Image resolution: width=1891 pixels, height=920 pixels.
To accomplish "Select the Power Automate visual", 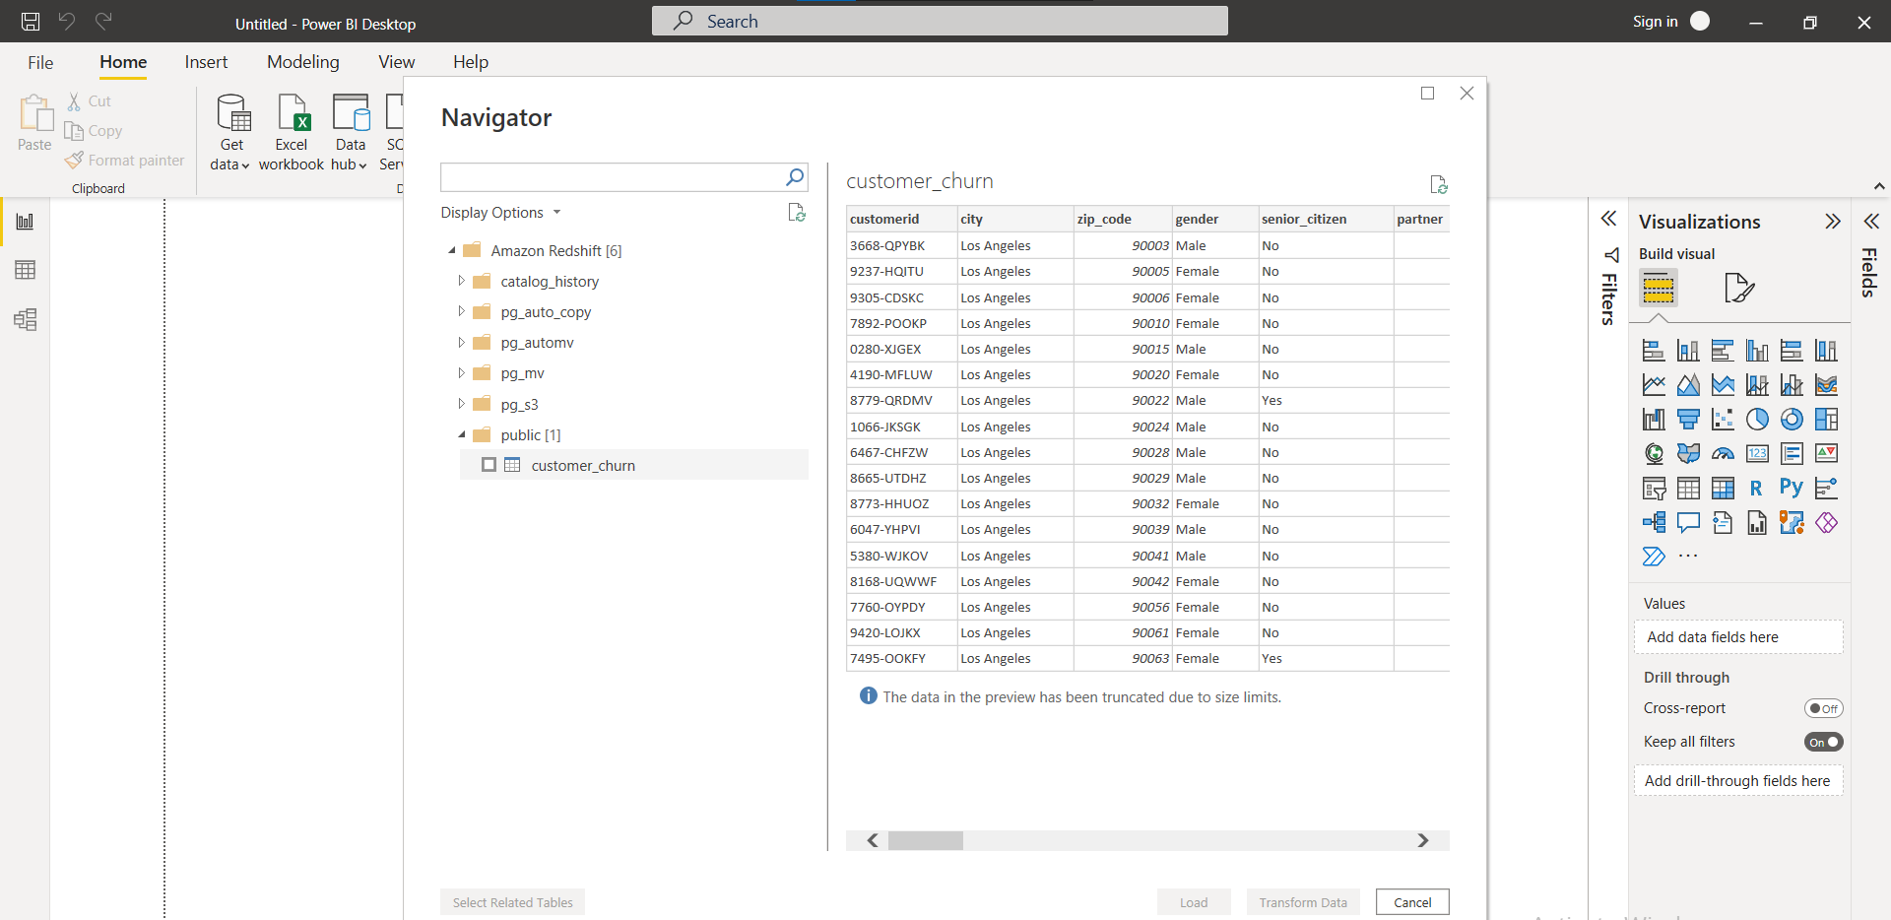I will [1654, 557].
